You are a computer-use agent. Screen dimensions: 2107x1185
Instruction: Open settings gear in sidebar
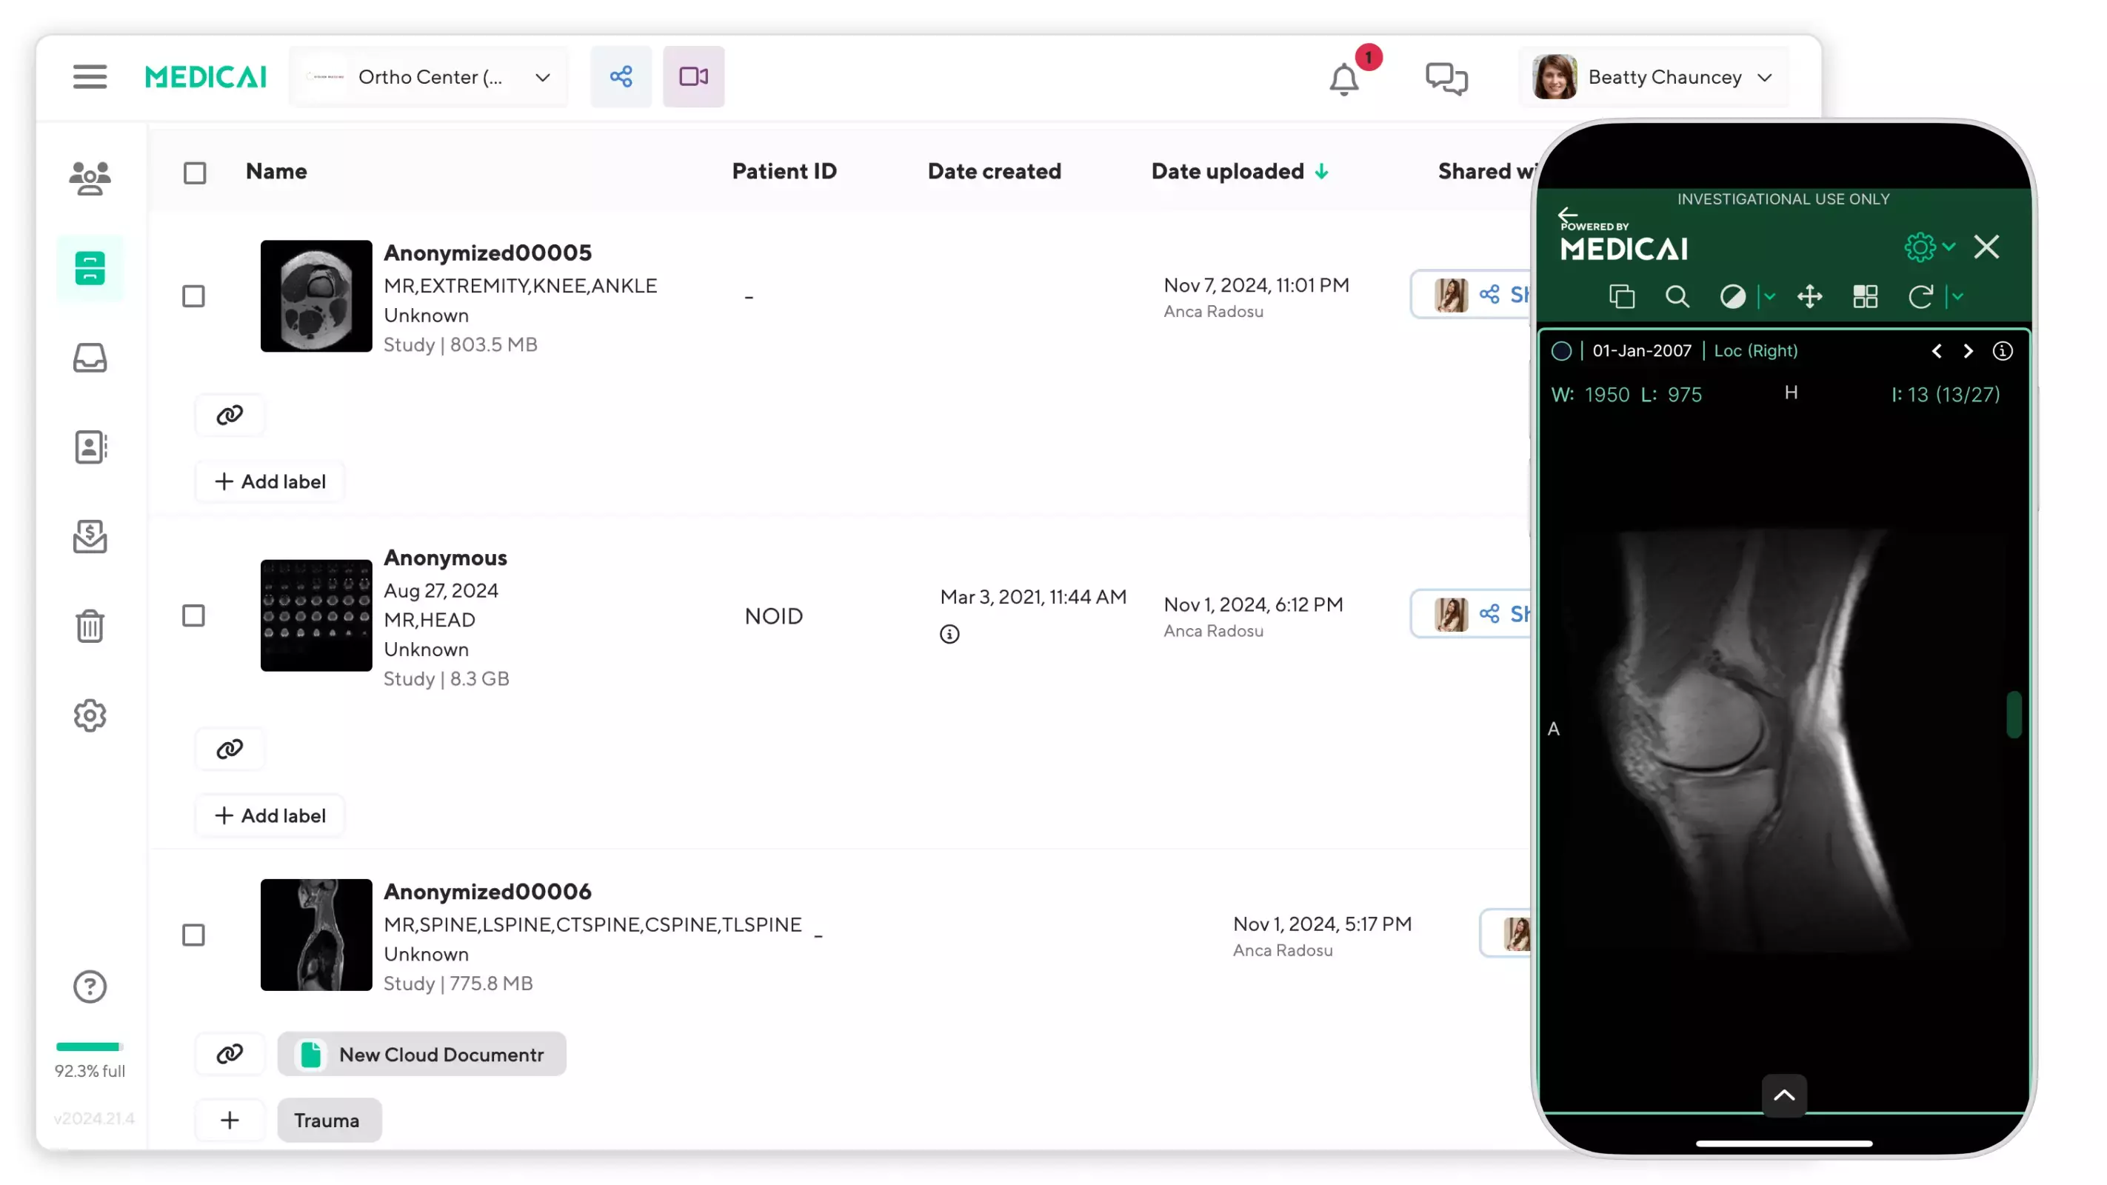pyautogui.click(x=90, y=715)
